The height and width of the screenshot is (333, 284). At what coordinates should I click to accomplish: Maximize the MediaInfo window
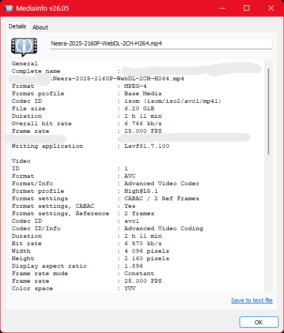click(246, 8)
